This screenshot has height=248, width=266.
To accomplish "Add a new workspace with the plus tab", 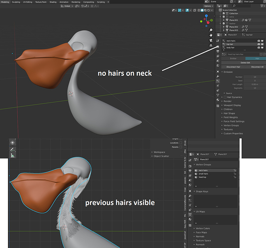I will pos(108,2).
